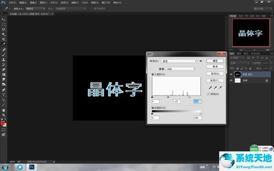Viewport: 274px width, 171px height.
Task: Select the Eraser tool
Action: click(x=4, y=69)
